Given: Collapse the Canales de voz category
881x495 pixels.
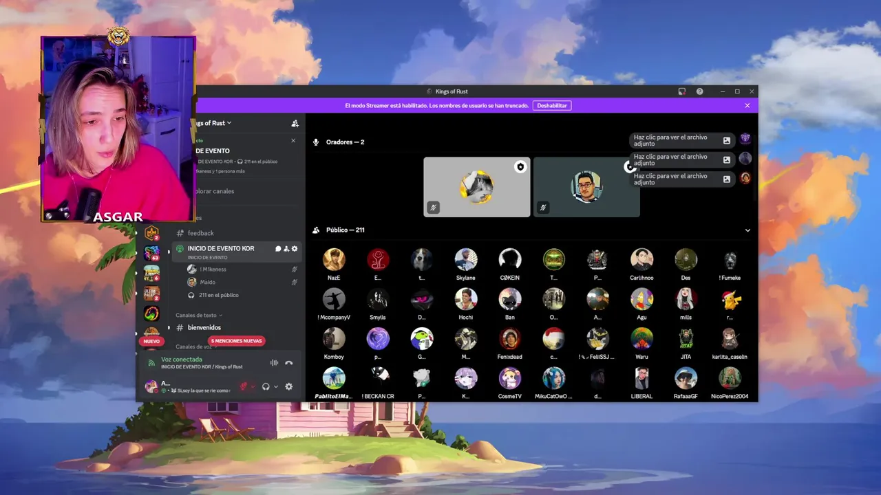Looking at the screenshot, I should click(x=195, y=347).
